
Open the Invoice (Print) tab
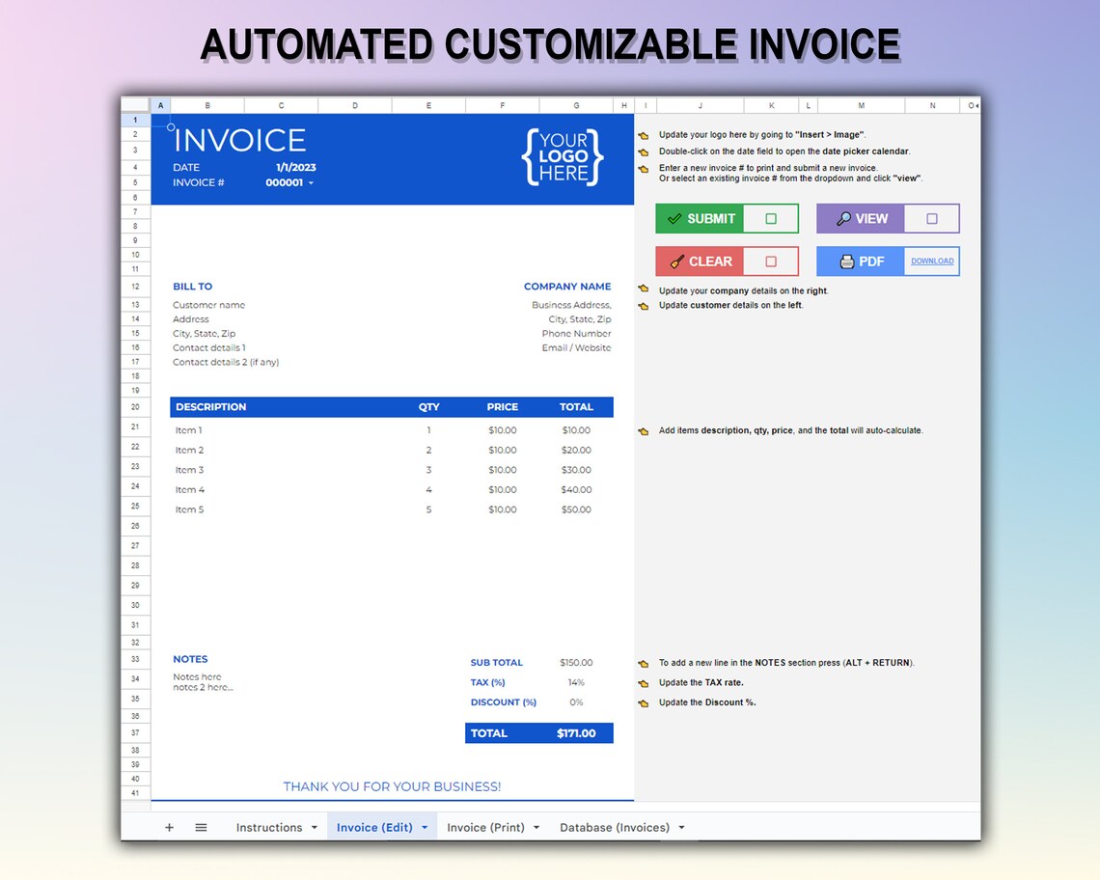[486, 827]
